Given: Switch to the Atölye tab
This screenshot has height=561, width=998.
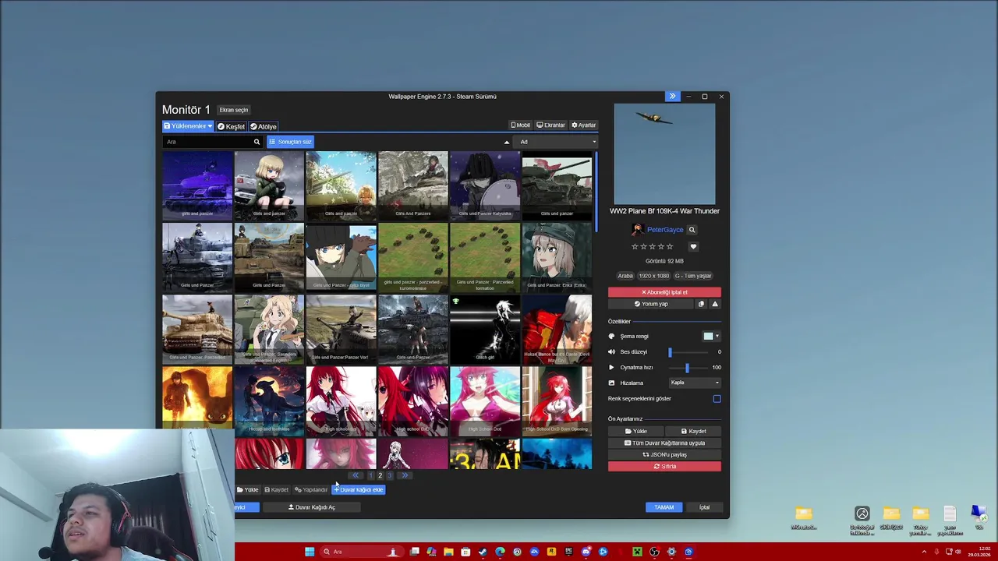Looking at the screenshot, I should pyautogui.click(x=264, y=126).
